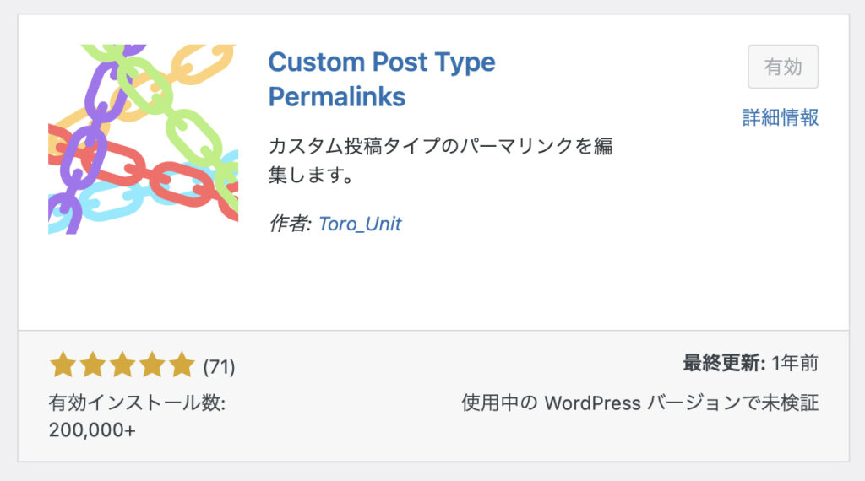Click the fourth rating star
Image resolution: width=865 pixels, height=481 pixels.
[152, 365]
